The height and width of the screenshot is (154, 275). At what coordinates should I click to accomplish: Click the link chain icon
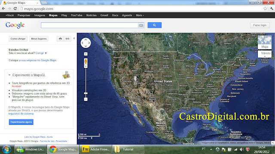pos(67,38)
